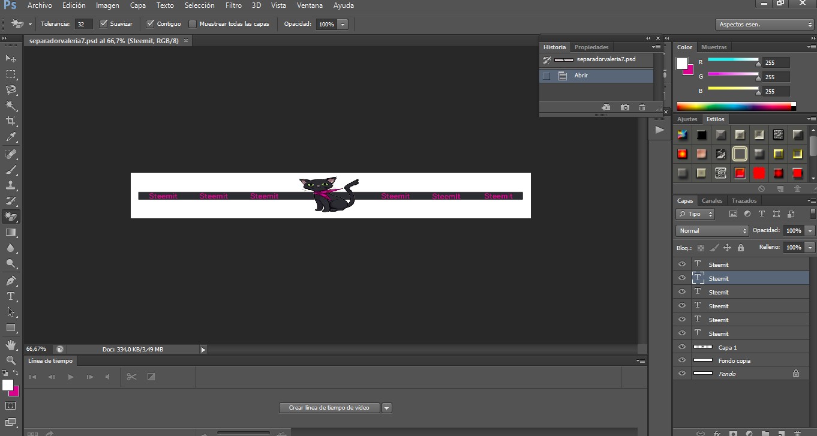Open the collapsed Actions panel play icon
Viewport: 817px width, 436px height.
(x=660, y=130)
